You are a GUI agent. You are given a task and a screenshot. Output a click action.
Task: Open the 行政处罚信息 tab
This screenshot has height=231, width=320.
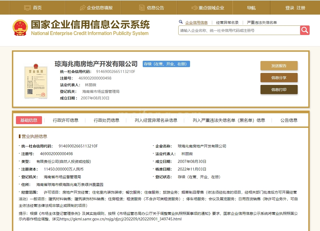(107, 120)
